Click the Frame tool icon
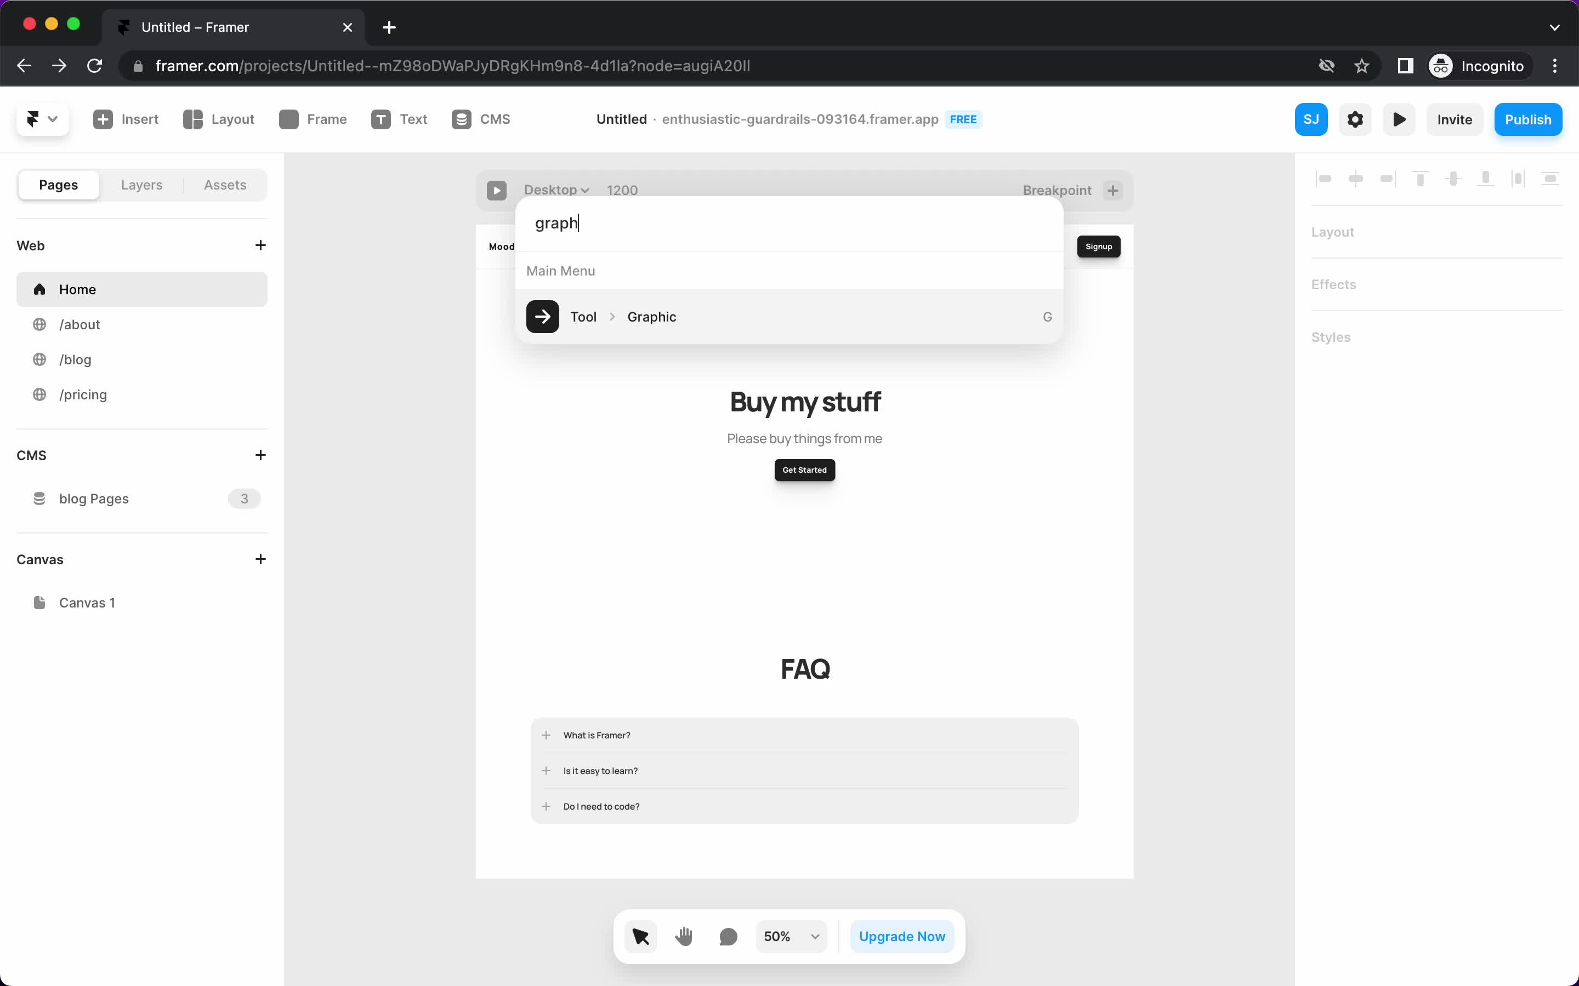This screenshot has height=986, width=1579. [x=288, y=118]
